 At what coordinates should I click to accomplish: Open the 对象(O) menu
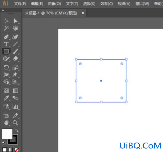click(x=54, y=4)
